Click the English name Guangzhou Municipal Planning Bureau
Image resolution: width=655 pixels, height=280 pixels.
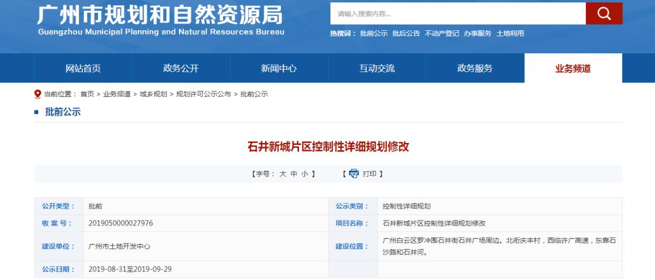[x=161, y=32]
